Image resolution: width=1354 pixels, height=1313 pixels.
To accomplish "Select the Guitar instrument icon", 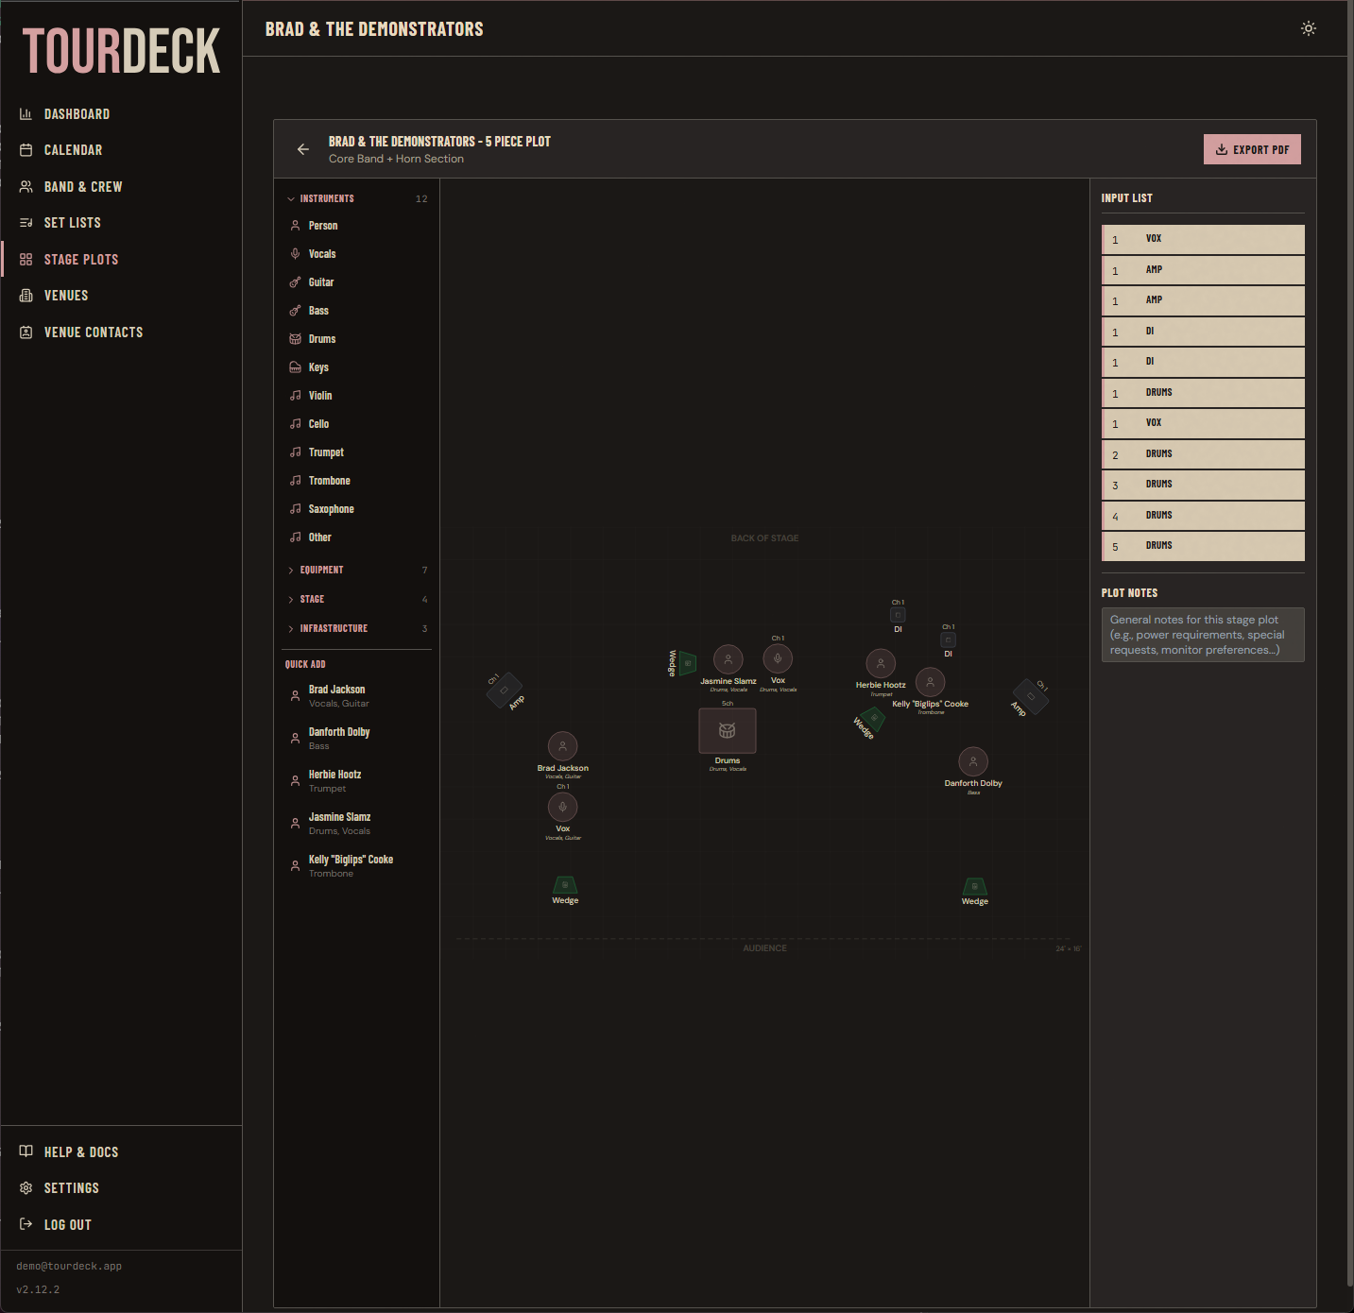I will 296,281.
